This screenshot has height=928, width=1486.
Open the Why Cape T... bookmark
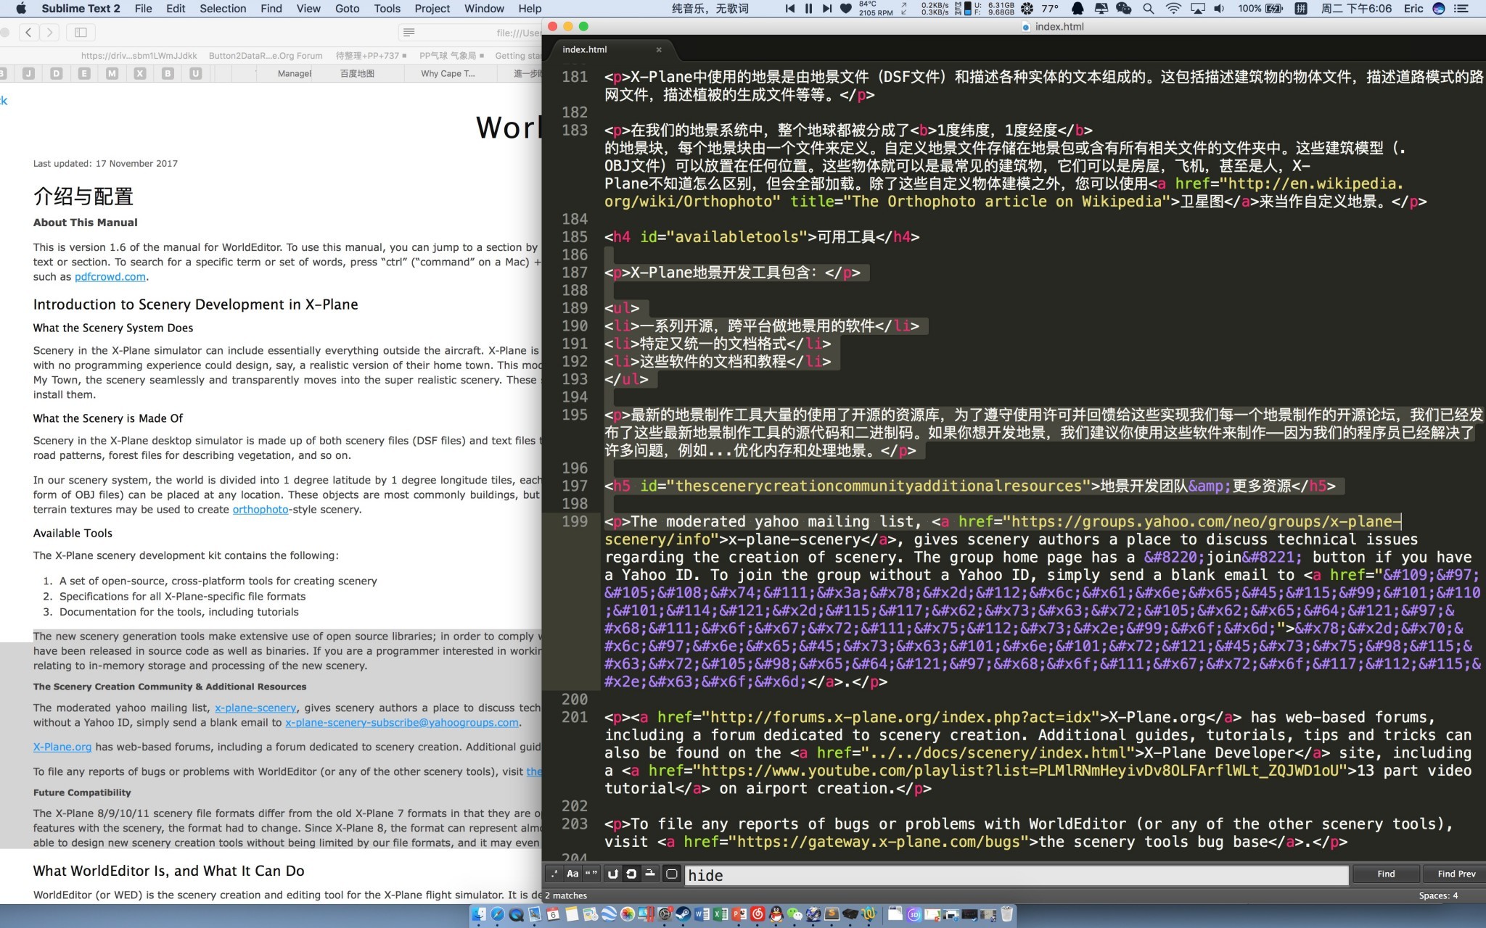point(448,73)
